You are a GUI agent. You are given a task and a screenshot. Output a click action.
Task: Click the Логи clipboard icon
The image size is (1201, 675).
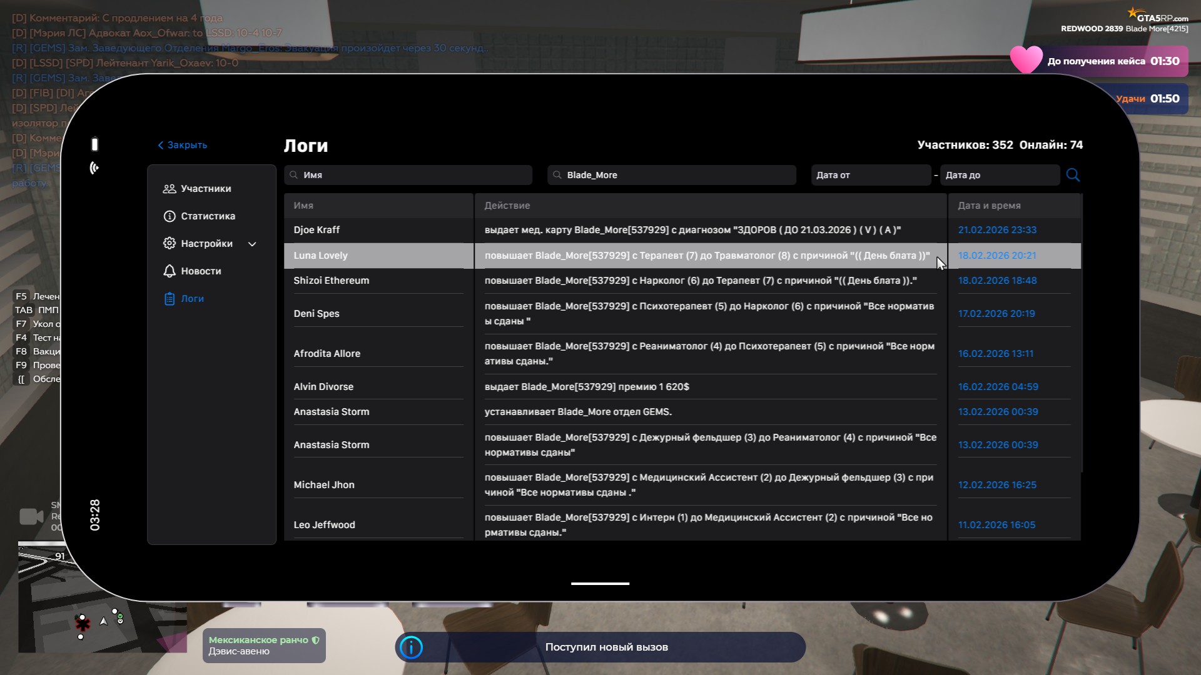169,299
